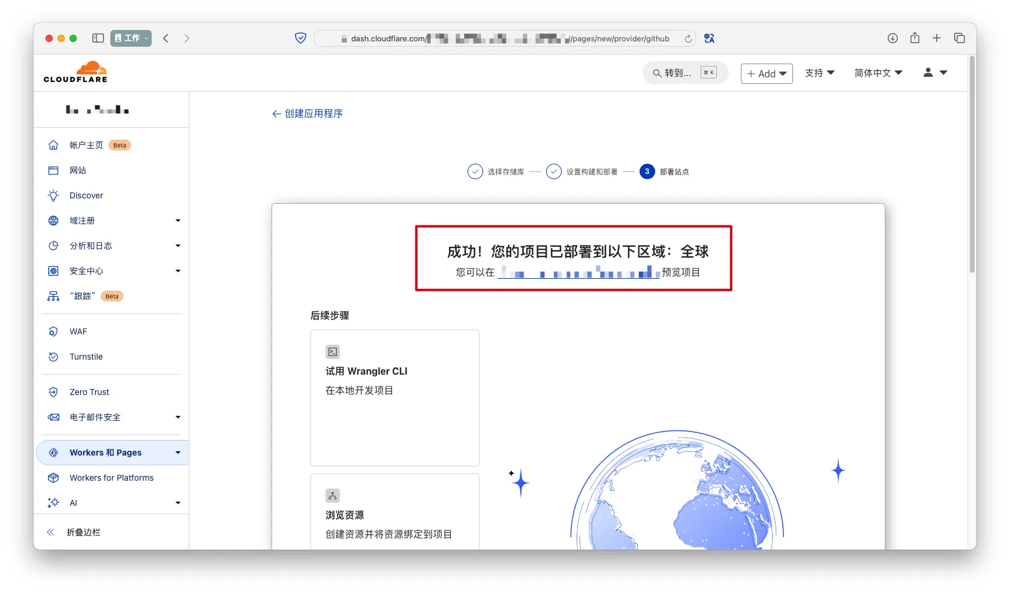Collapse the sidebar with 折叠边栏 chevrons
The height and width of the screenshot is (594, 1010).
pyautogui.click(x=50, y=532)
